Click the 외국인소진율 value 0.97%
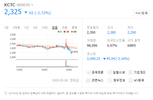Screen dimensions: 153x100 pos(112,46)
